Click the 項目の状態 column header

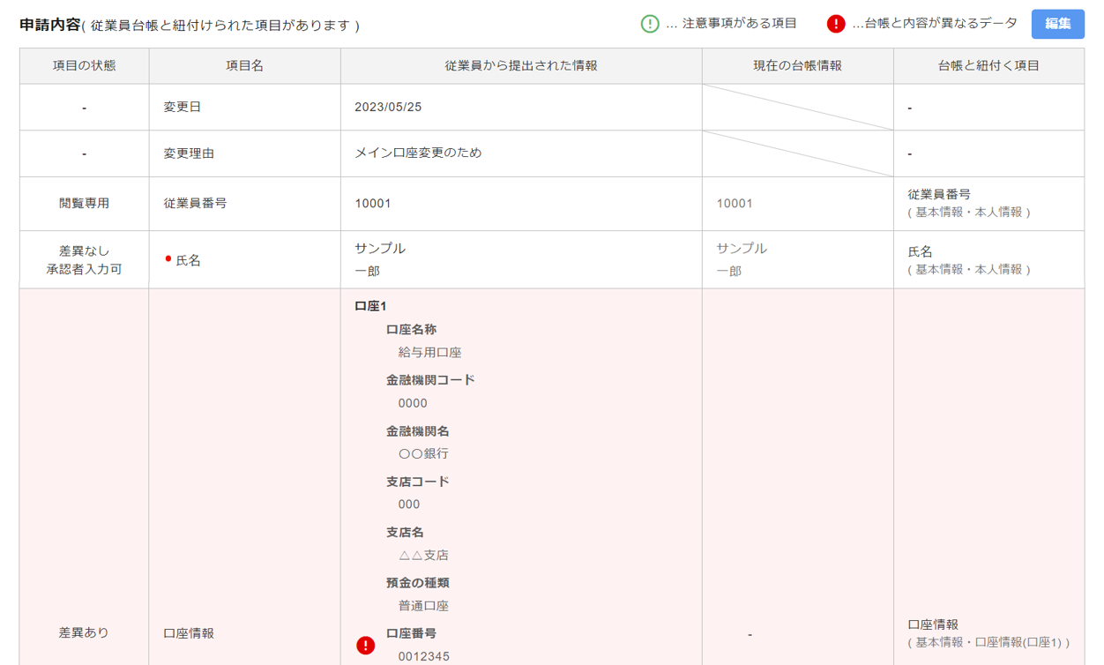click(x=85, y=66)
